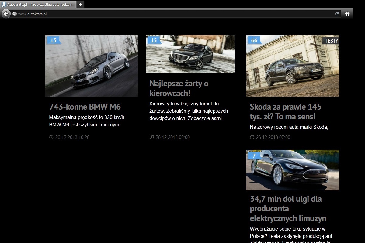The width and height of the screenshot is (365, 243).
Task: Open headline 743-konne BMW M6
Action: point(85,107)
